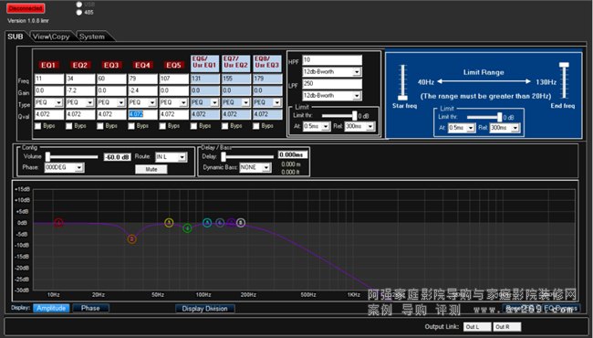Select the orange EQ2 node on the graph
Screen dimensions: 593x338
coord(131,238)
